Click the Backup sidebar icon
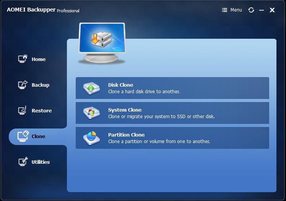The height and width of the screenshot is (201, 286). 23,85
